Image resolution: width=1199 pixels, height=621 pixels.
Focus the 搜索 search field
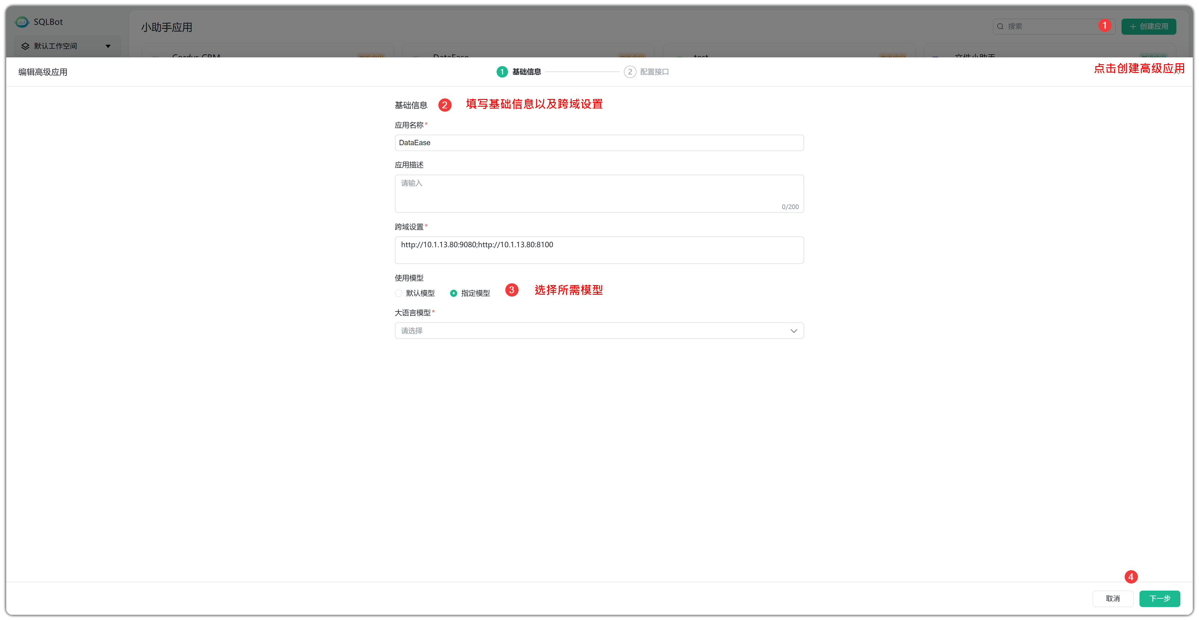(1054, 27)
